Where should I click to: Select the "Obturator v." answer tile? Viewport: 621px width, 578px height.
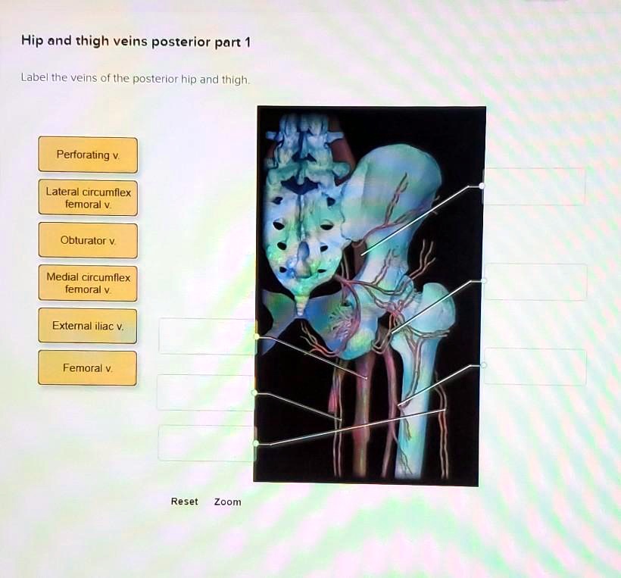tap(87, 240)
